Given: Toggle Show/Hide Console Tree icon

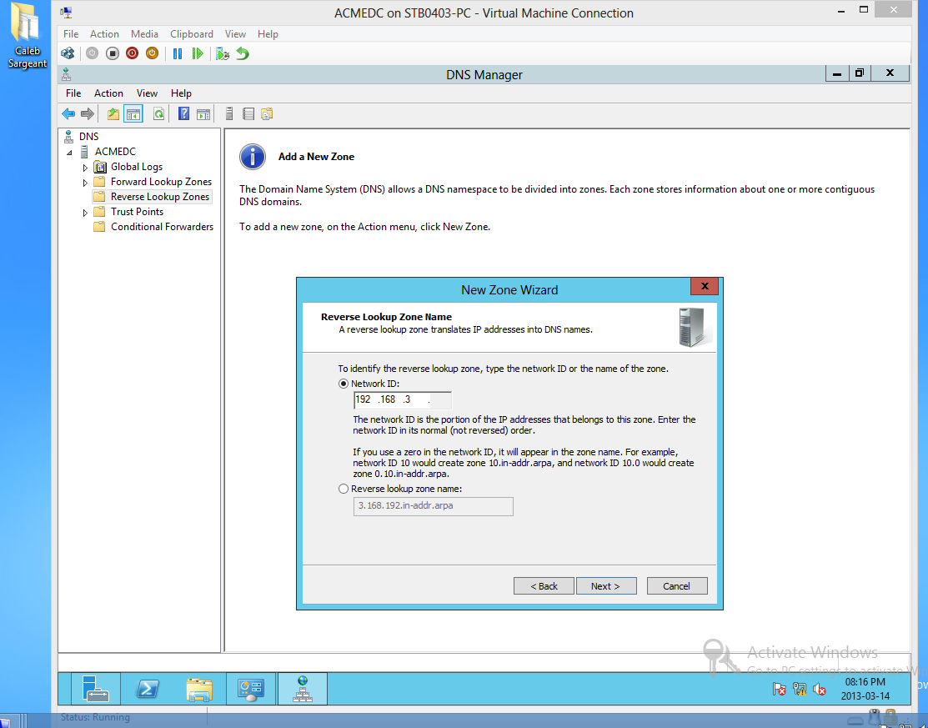Looking at the screenshot, I should point(133,113).
